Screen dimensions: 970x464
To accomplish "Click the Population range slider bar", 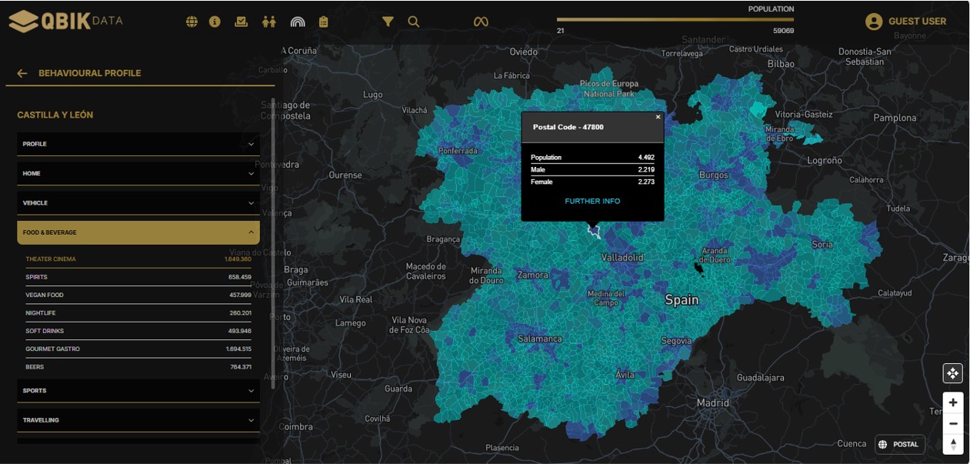I will pyautogui.click(x=675, y=19).
